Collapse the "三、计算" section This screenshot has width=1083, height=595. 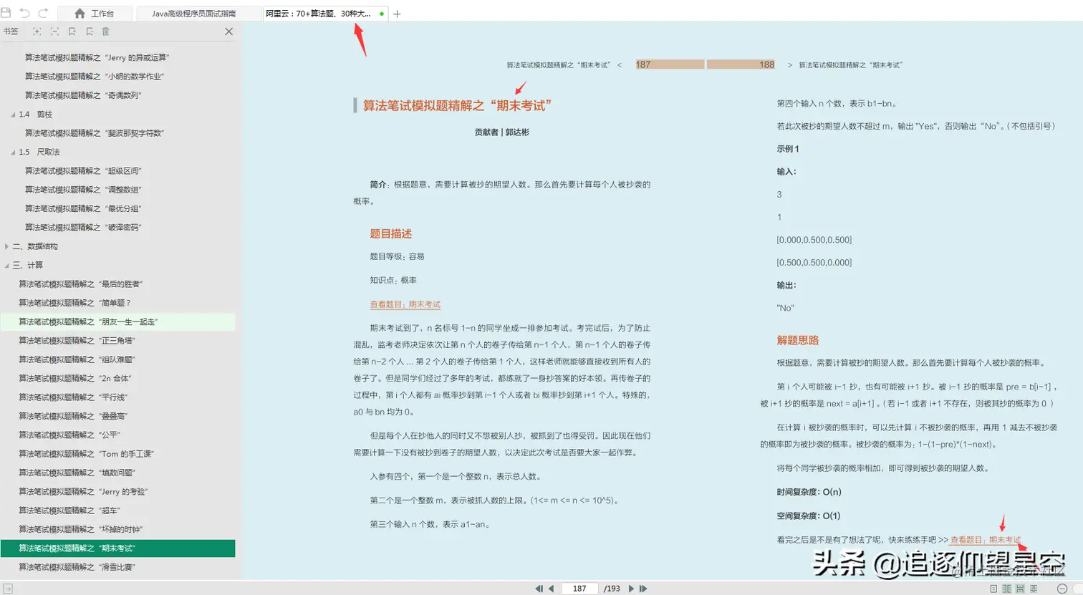point(6,264)
